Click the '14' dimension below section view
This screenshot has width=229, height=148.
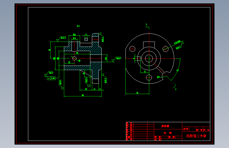click(94, 89)
